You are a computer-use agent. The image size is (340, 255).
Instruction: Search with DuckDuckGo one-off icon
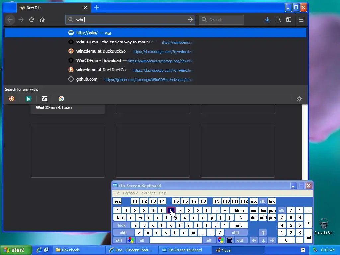click(x=12, y=99)
